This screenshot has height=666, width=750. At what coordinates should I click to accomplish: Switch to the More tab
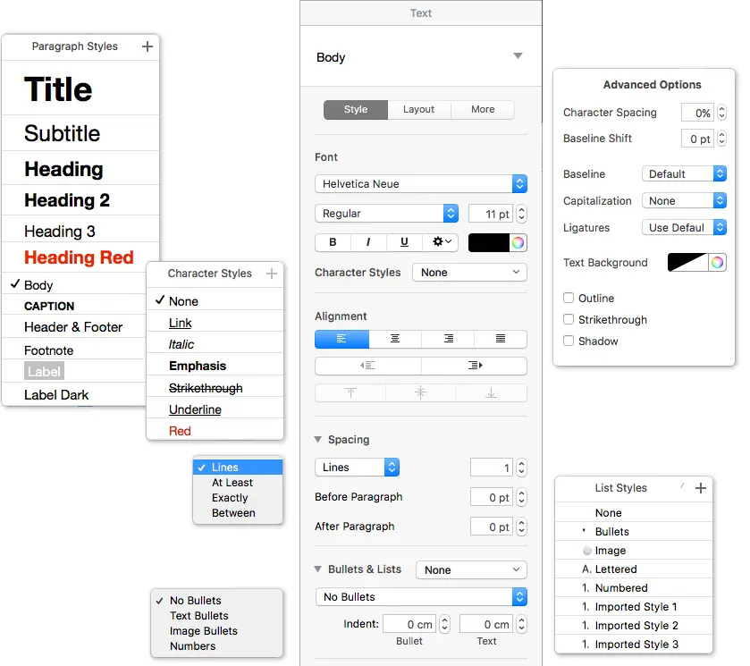(483, 110)
